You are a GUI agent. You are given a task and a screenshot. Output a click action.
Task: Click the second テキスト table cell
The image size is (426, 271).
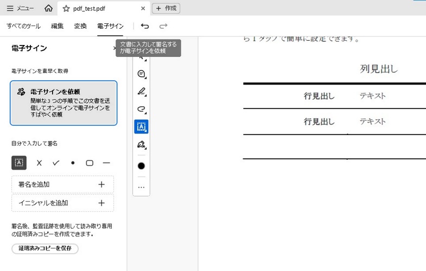coord(372,121)
